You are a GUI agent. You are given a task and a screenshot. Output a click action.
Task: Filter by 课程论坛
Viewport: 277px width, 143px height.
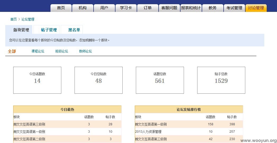38,51
